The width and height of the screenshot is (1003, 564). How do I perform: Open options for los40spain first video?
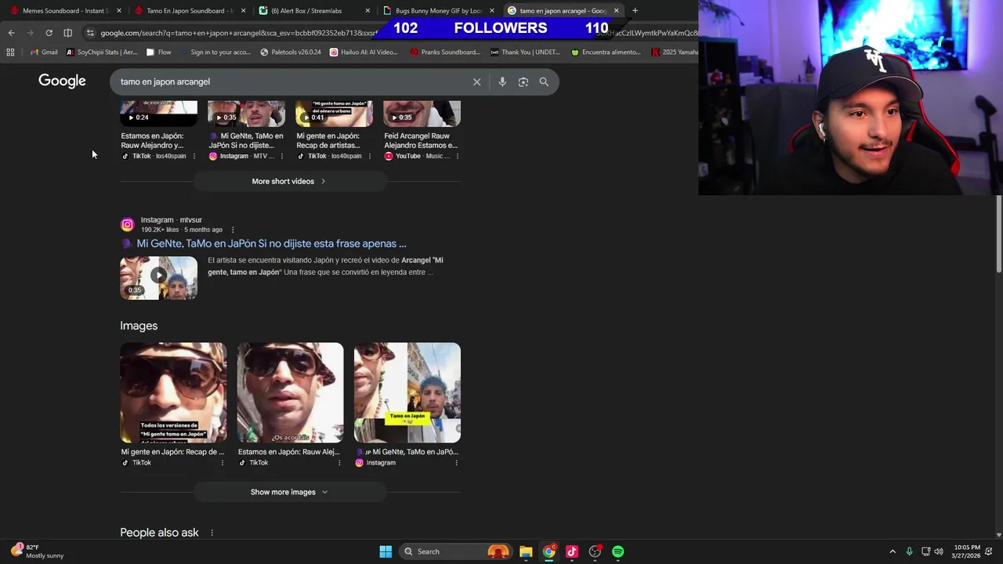tap(194, 156)
